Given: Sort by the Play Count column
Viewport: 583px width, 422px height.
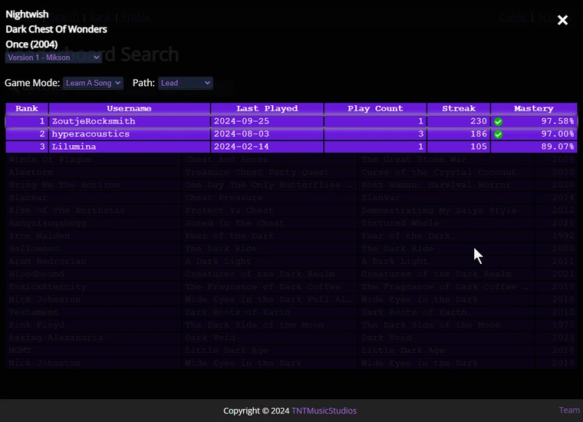Looking at the screenshot, I should 374,108.
